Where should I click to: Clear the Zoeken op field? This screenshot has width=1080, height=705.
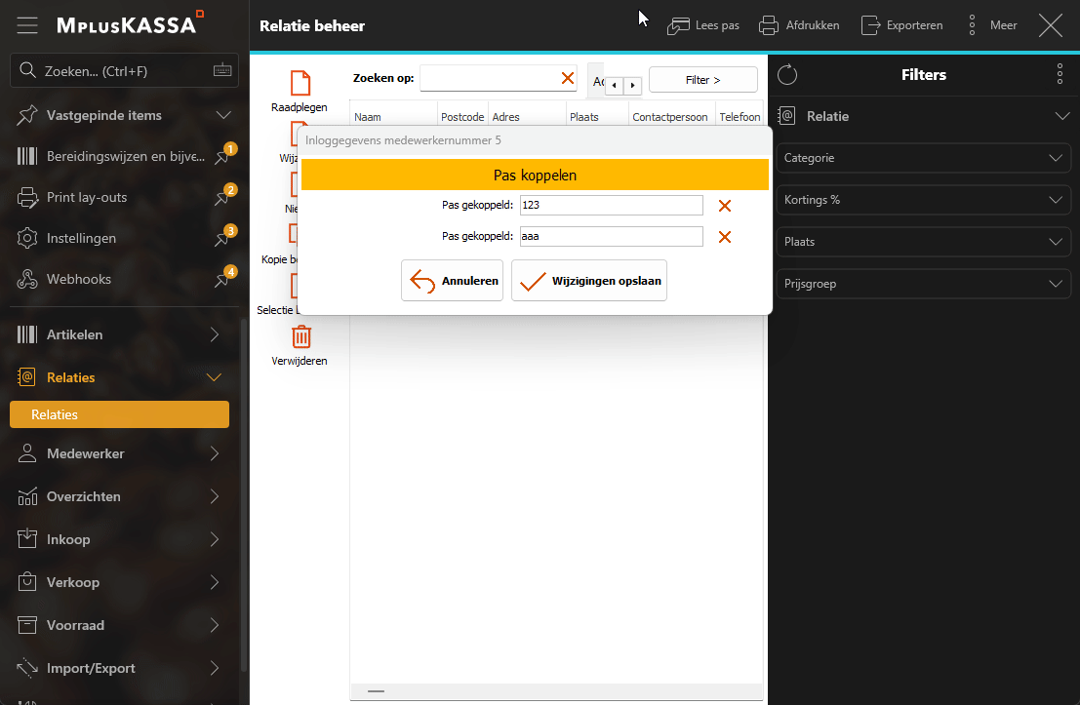click(x=568, y=78)
